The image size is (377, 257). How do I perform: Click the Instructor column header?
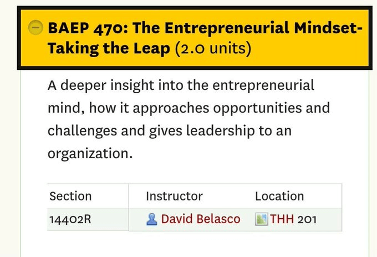click(x=174, y=196)
